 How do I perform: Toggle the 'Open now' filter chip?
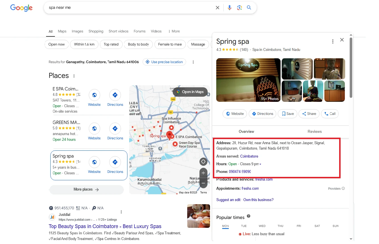(x=57, y=44)
